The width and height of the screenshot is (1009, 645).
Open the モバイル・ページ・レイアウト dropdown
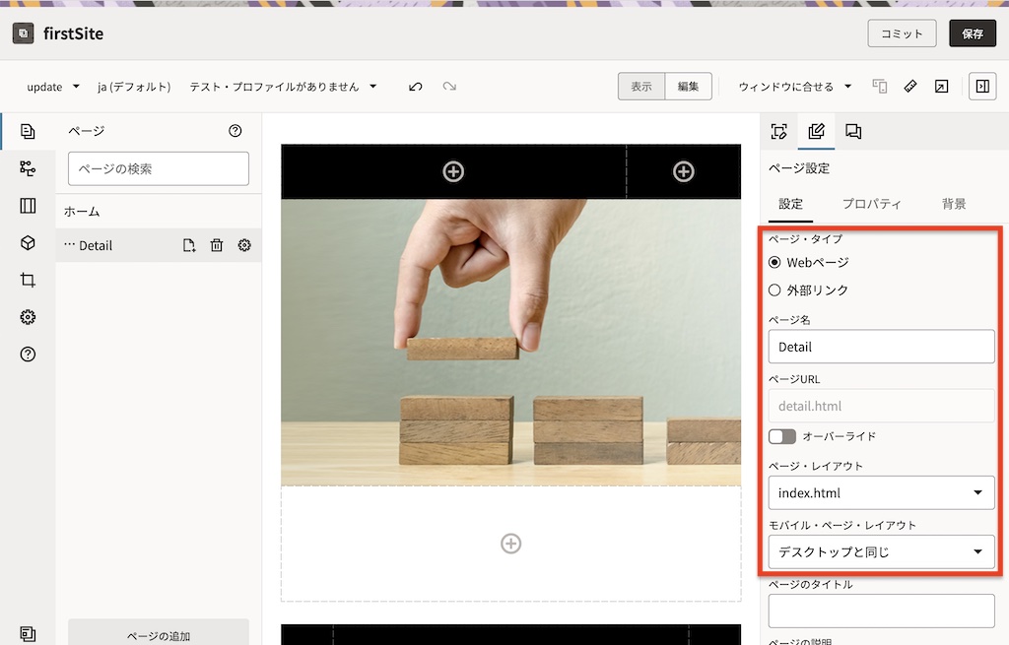881,551
